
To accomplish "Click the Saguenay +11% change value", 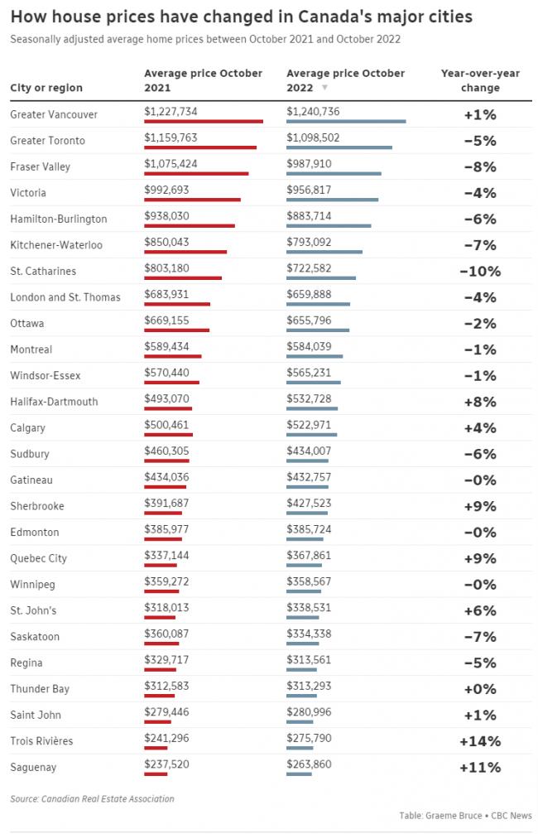I will point(480,767).
